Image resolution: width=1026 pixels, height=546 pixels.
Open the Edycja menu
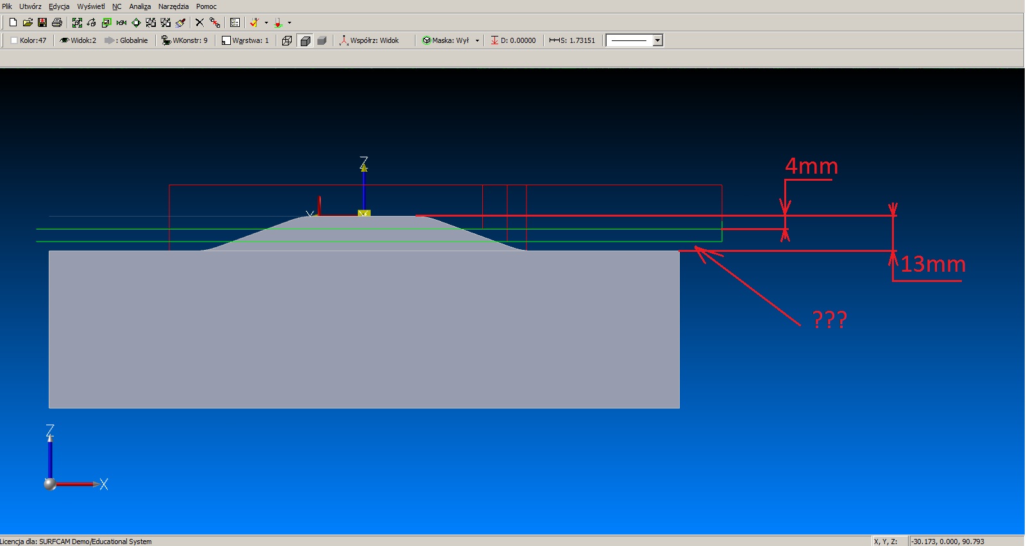59,6
